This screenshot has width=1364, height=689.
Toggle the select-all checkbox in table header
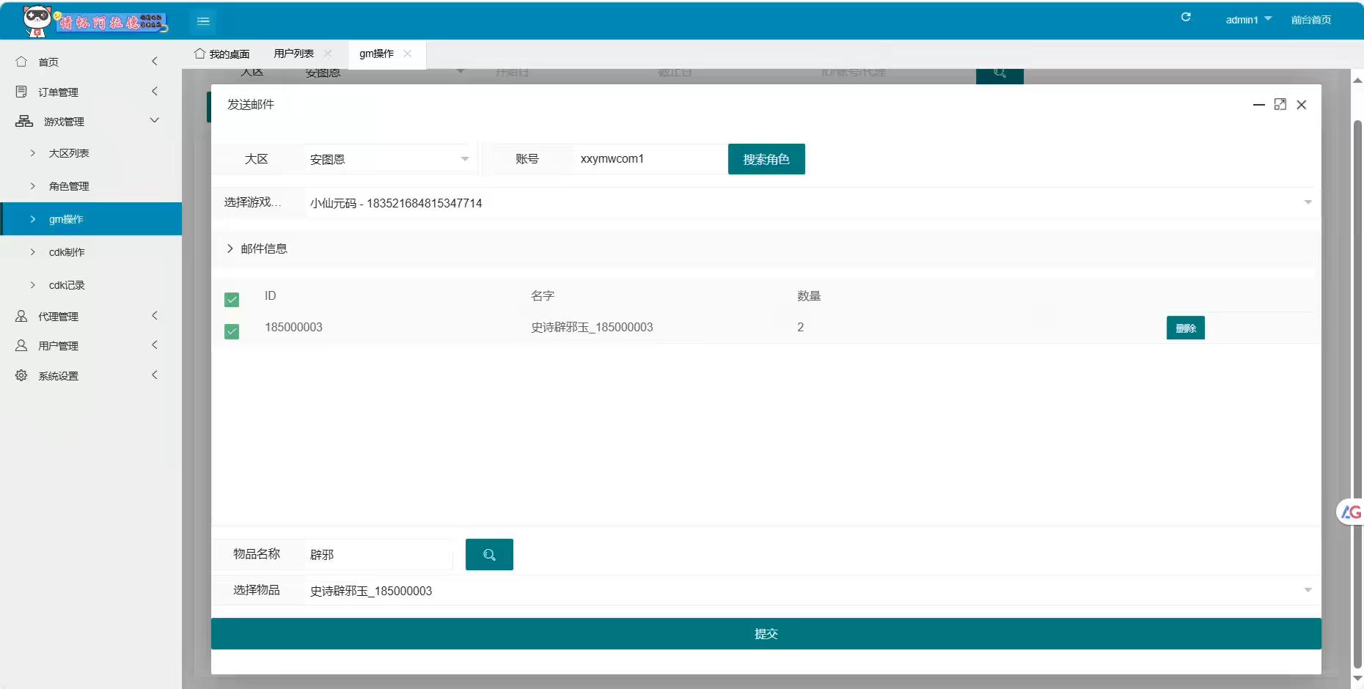click(232, 299)
